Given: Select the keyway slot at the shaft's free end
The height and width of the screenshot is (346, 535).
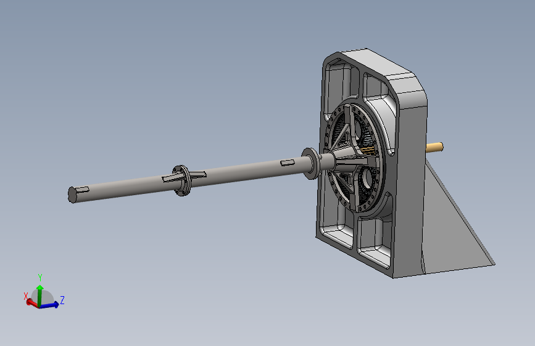Looking at the screenshot, I should (82, 190).
